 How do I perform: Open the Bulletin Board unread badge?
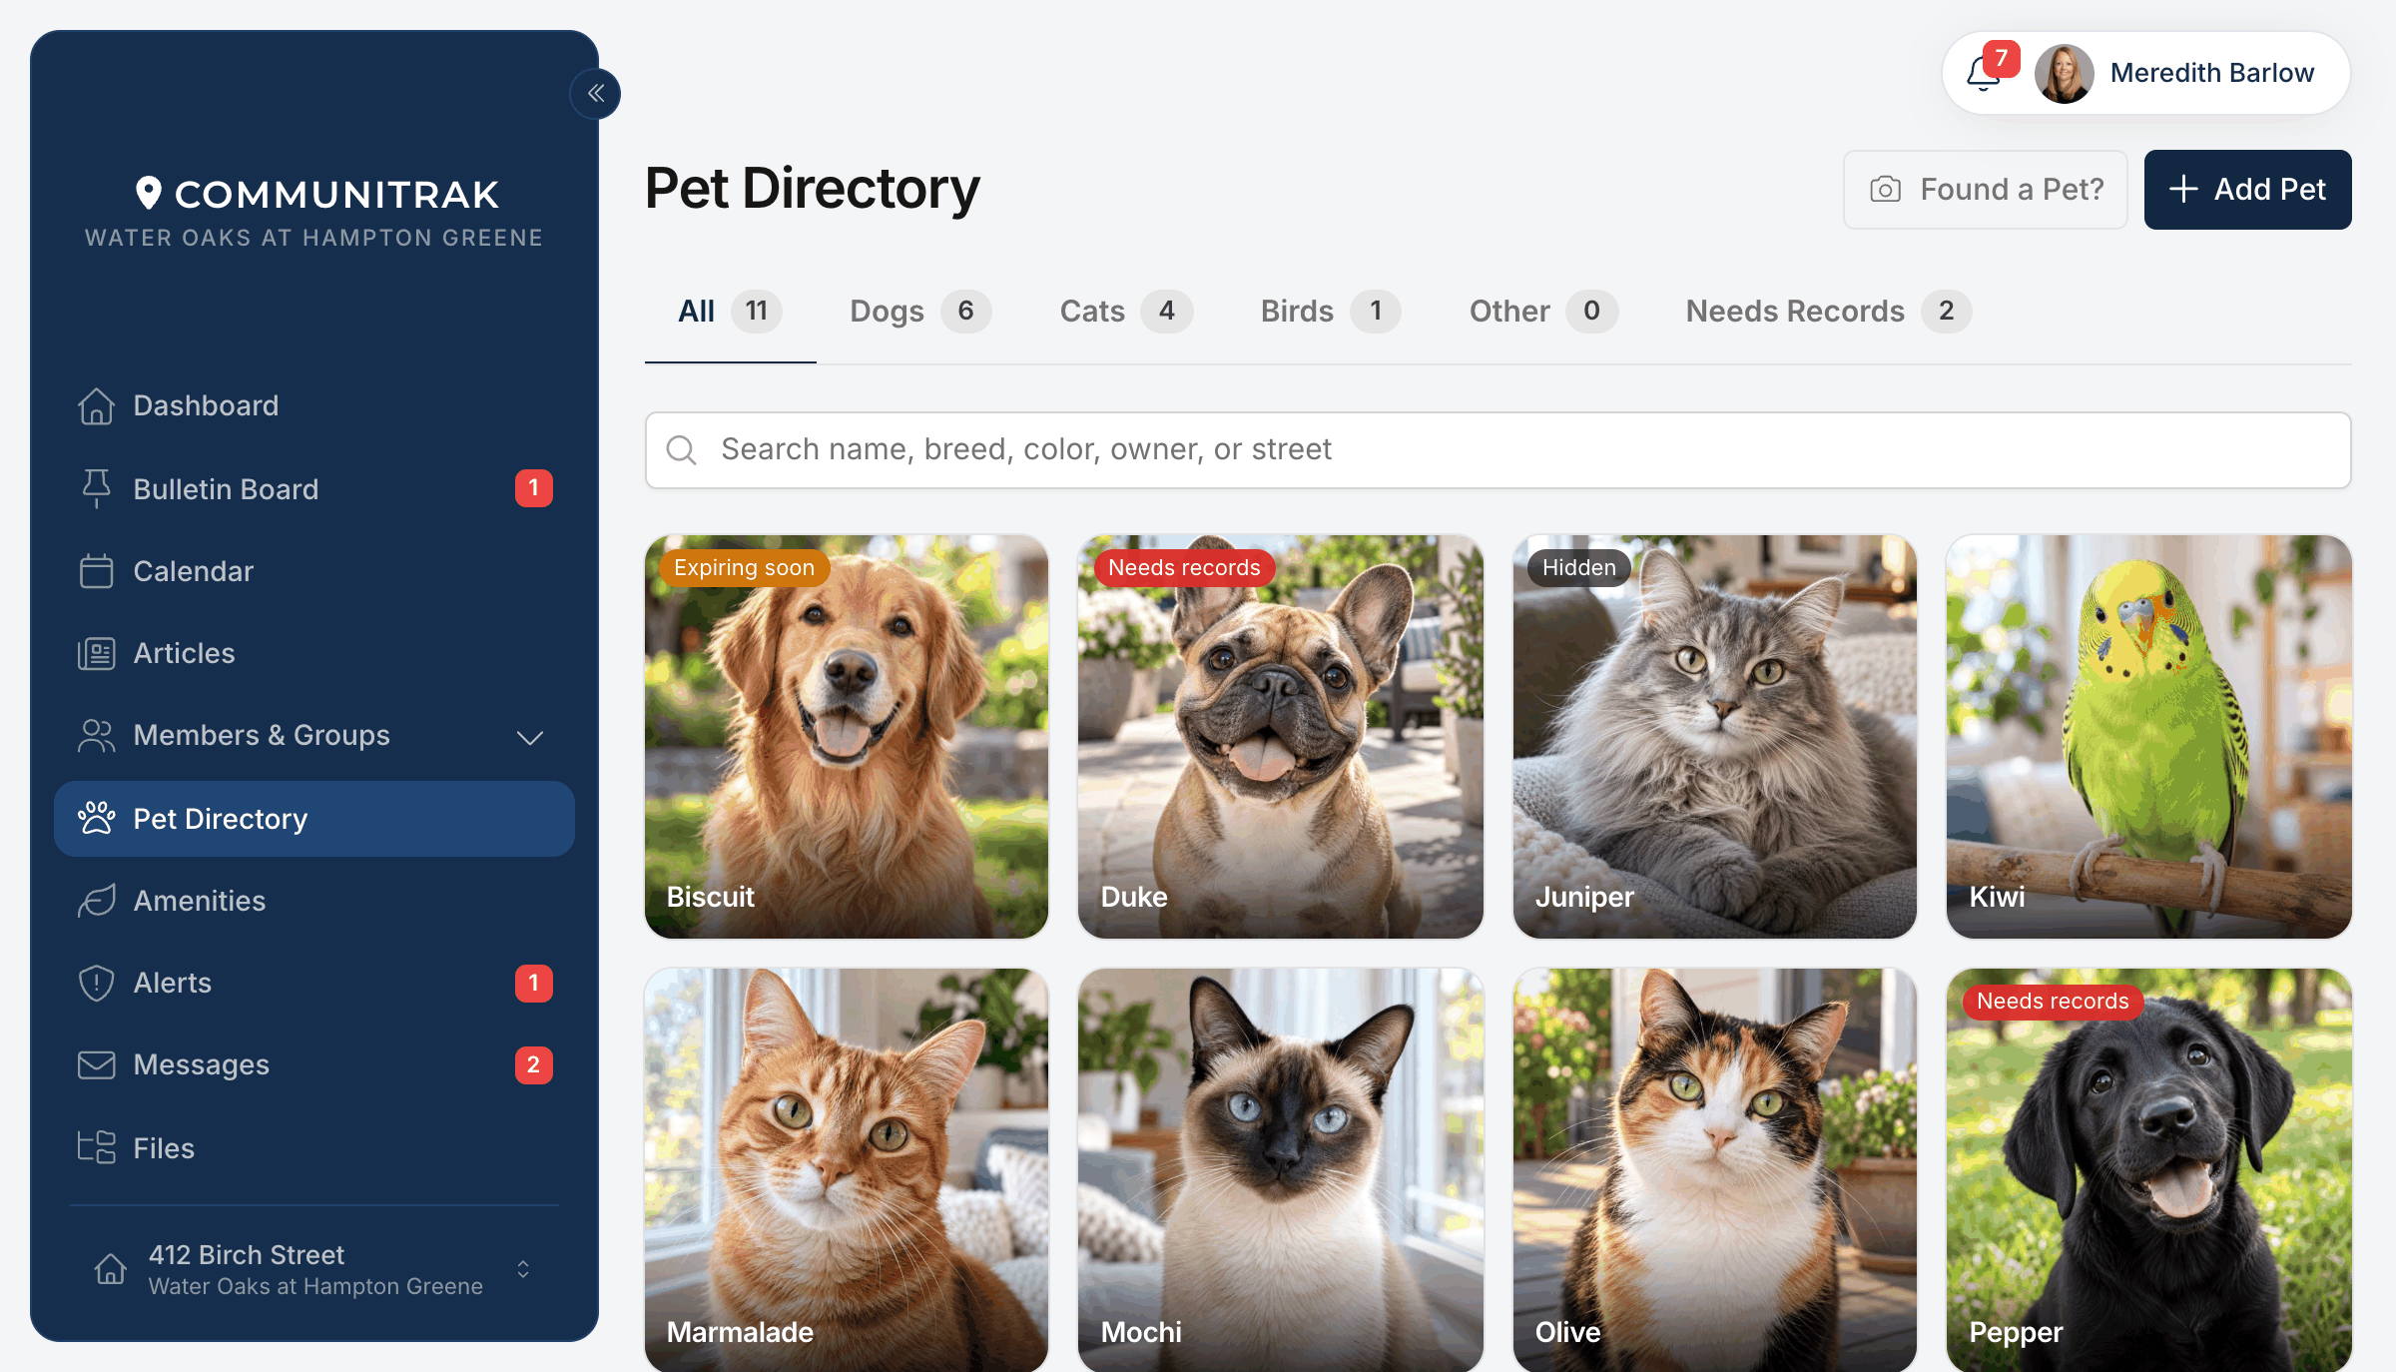tap(533, 488)
